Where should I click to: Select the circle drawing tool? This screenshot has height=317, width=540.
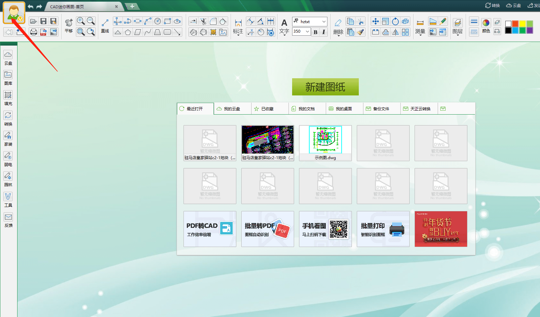(x=157, y=21)
